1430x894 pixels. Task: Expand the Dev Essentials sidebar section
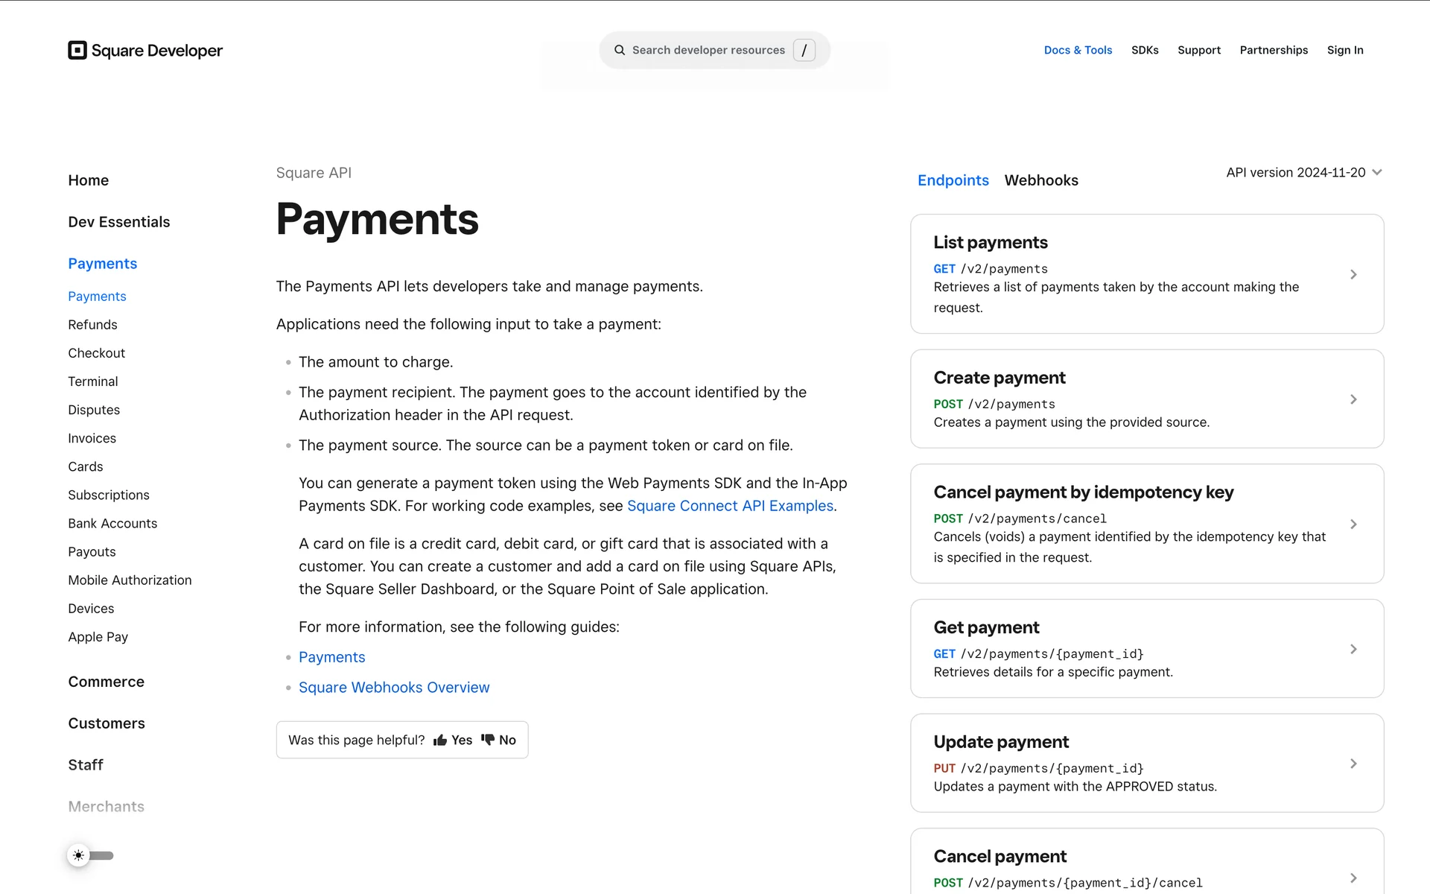coord(118,222)
